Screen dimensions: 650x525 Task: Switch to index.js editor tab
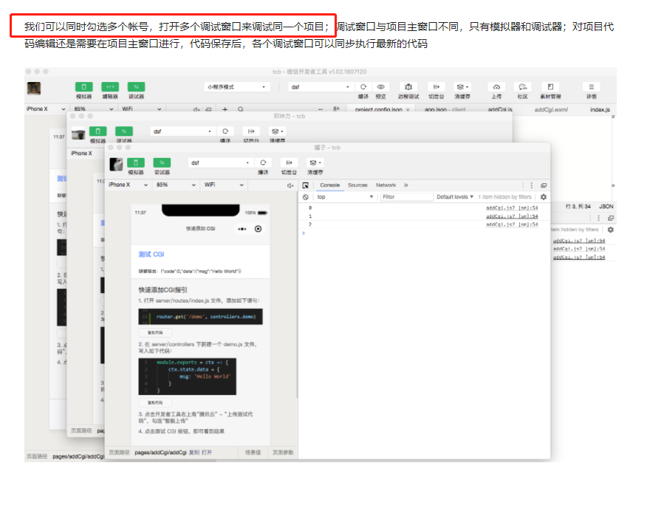coord(600,109)
